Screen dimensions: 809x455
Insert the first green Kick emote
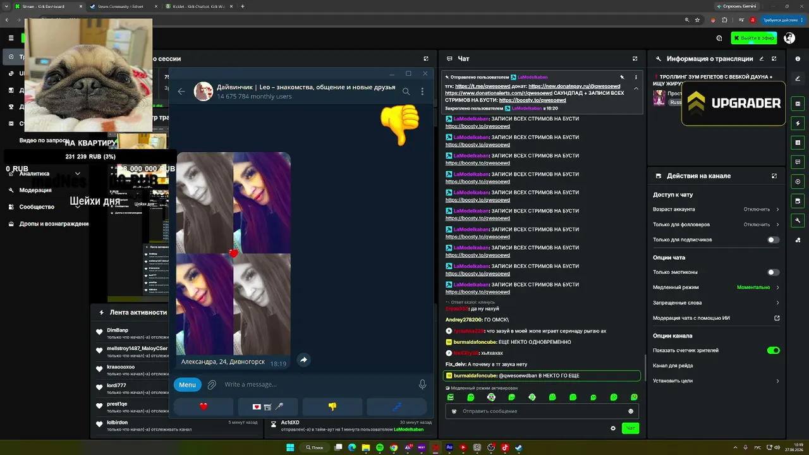click(x=451, y=397)
